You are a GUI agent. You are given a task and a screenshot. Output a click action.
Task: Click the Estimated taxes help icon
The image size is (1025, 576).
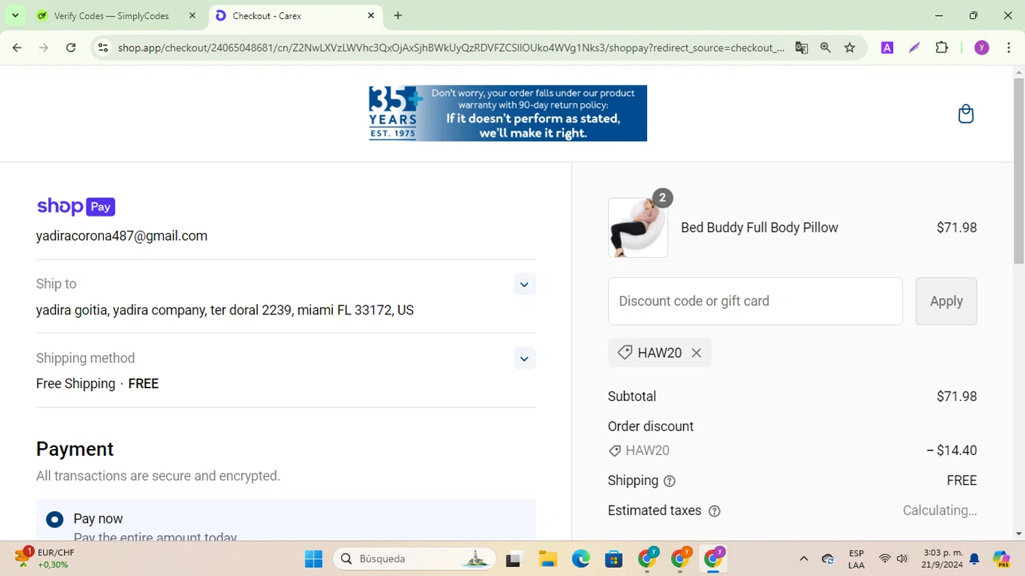pyautogui.click(x=714, y=511)
